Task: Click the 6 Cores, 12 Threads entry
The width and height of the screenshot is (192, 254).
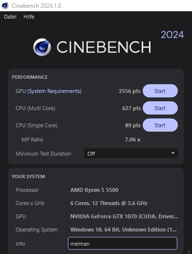Action: click(109, 203)
